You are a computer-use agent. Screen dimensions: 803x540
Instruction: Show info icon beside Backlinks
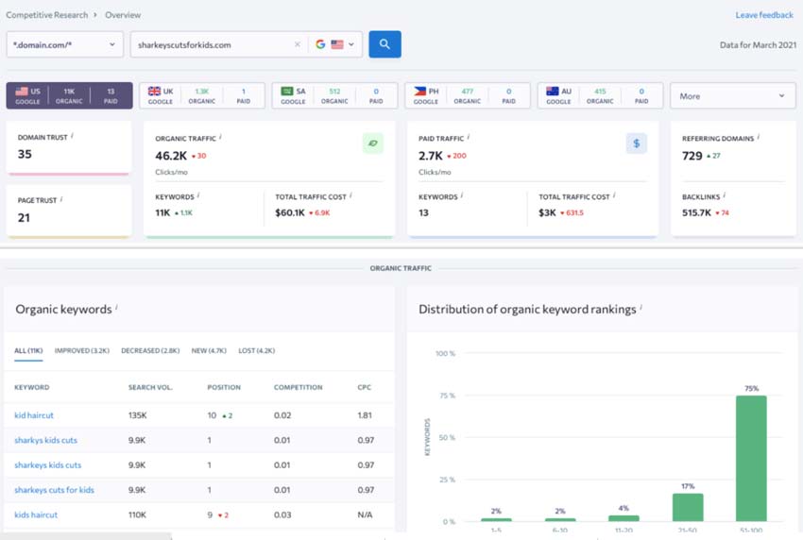click(725, 195)
